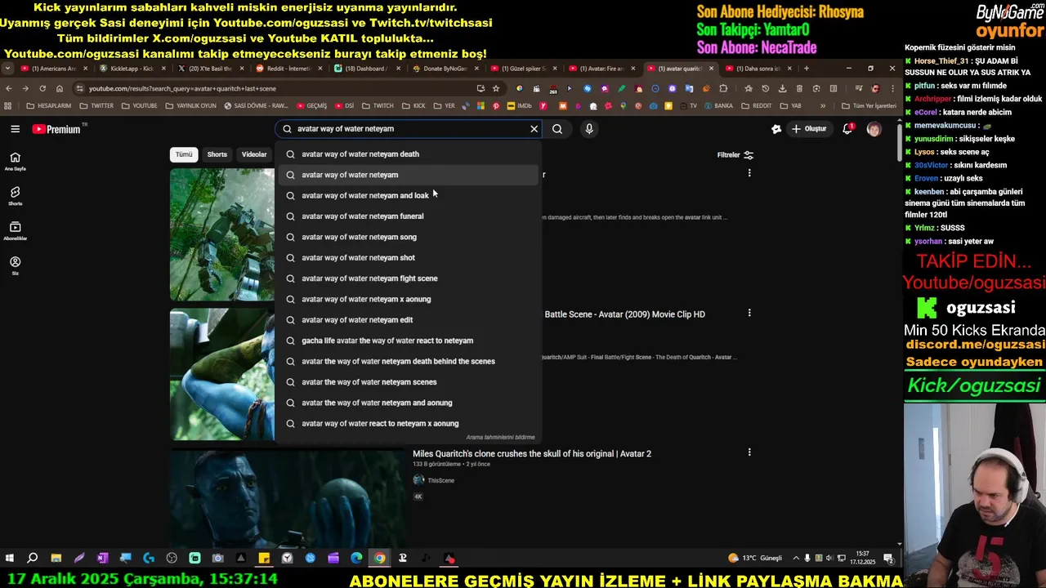The width and height of the screenshot is (1046, 588).
Task: Open Shorts from the left sidebar
Action: (15, 196)
